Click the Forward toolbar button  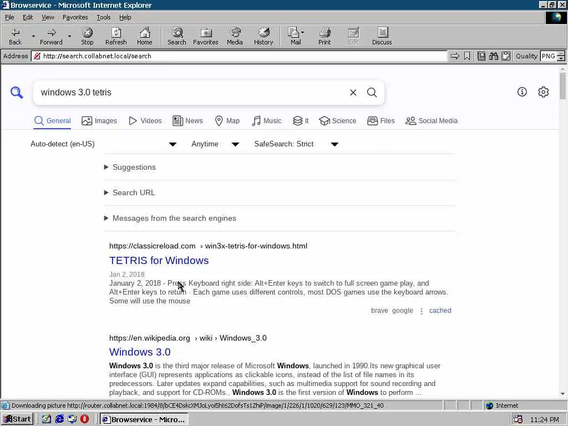51,36
